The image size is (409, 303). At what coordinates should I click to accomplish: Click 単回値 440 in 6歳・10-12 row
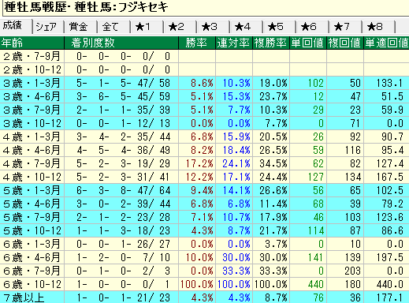click(x=316, y=284)
